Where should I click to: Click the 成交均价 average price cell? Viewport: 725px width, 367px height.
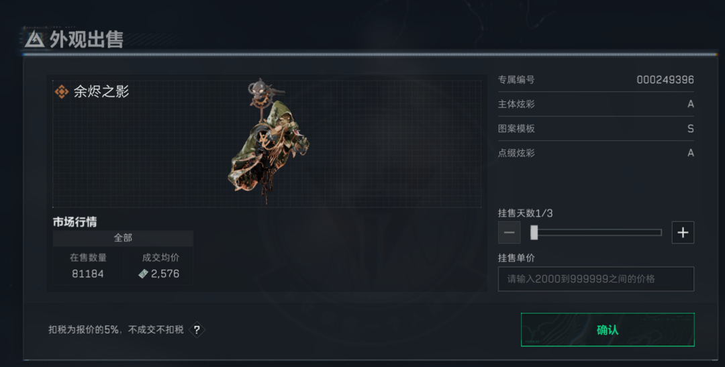coord(158,266)
